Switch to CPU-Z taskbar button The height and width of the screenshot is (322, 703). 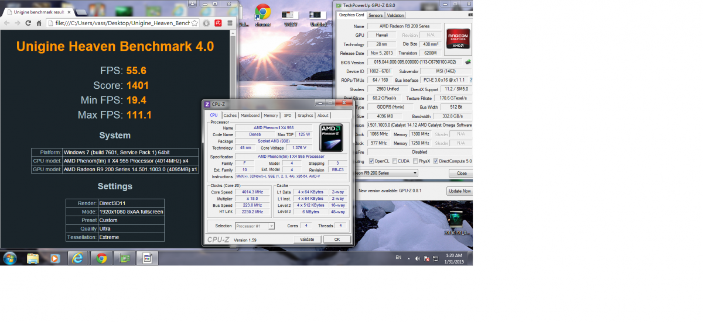[147, 258]
